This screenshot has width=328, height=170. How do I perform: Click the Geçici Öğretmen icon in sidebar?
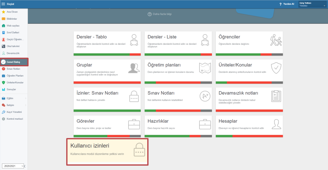point(3,40)
